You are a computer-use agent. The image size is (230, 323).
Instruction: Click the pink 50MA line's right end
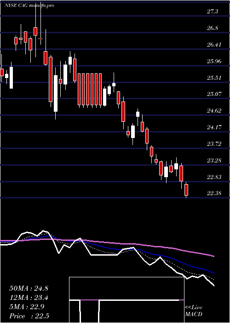click(x=213, y=256)
